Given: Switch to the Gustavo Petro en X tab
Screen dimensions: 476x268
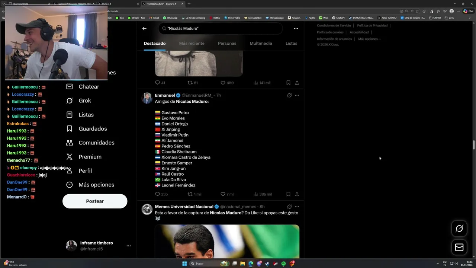Looking at the screenshot, I should pos(74,4).
